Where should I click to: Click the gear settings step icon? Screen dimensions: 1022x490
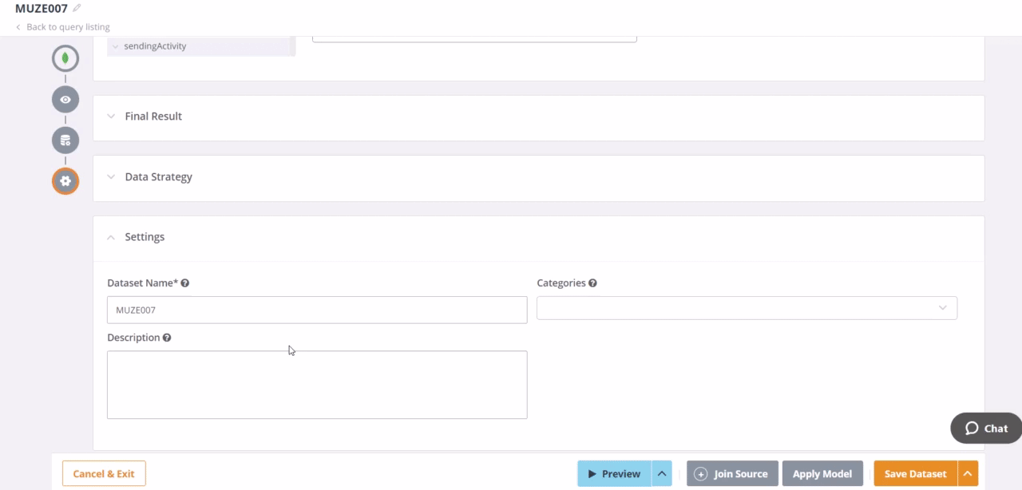[65, 181]
